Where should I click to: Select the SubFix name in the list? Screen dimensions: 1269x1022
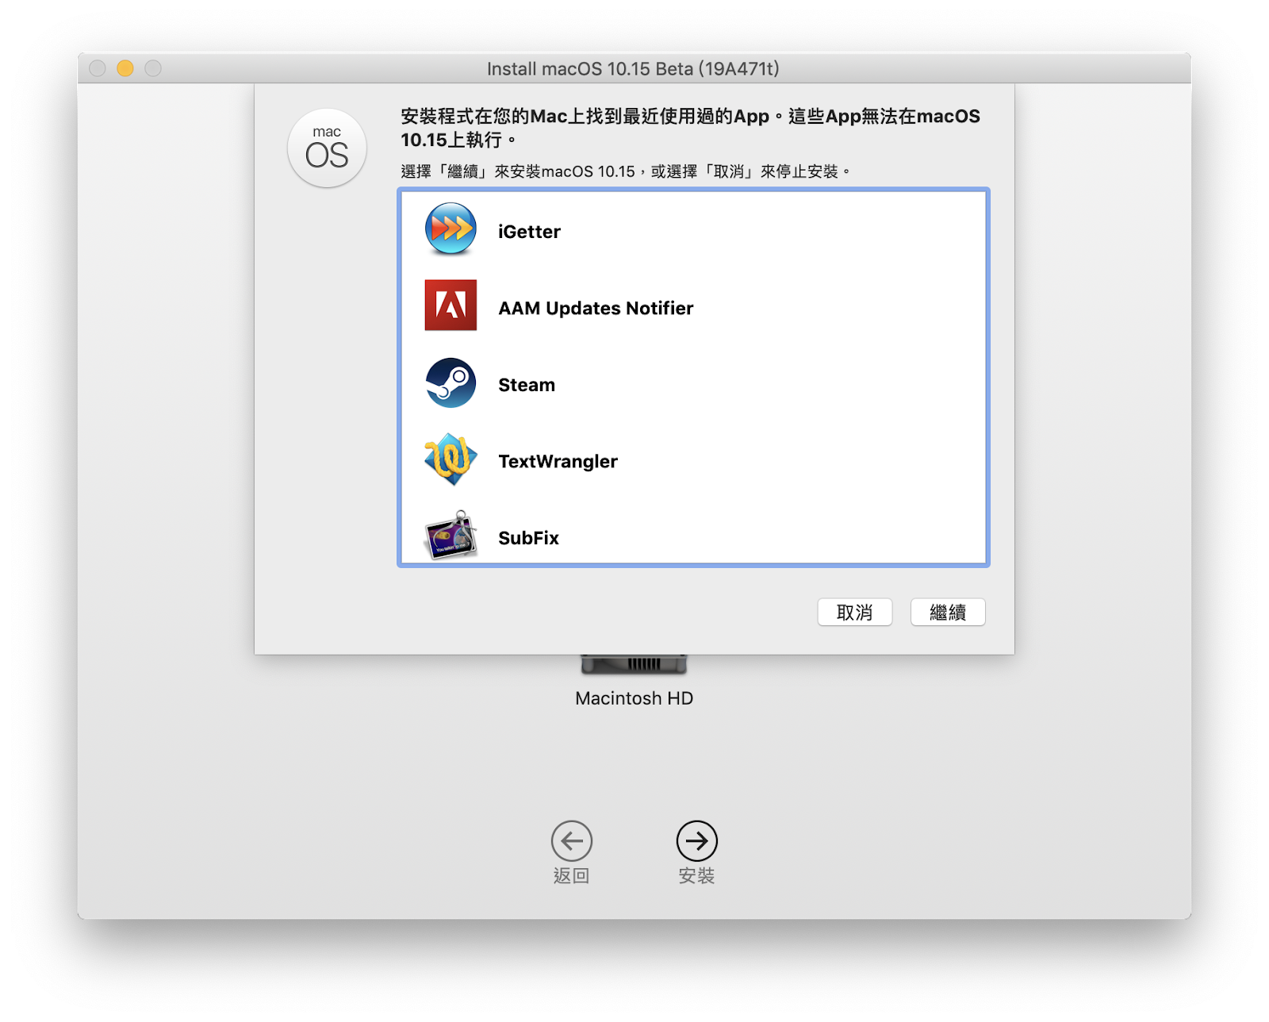click(x=528, y=538)
